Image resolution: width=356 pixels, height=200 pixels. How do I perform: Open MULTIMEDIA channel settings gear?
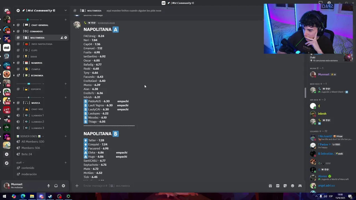66,38
